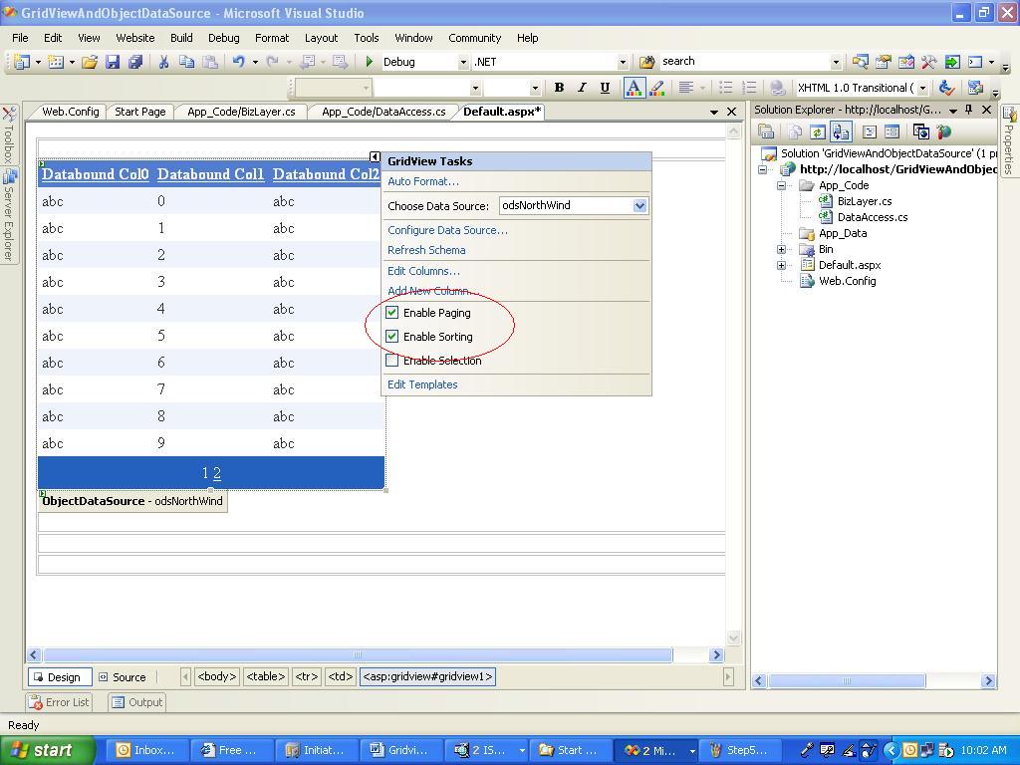Open the Format menu
Viewport: 1020px width, 765px height.
point(272,38)
